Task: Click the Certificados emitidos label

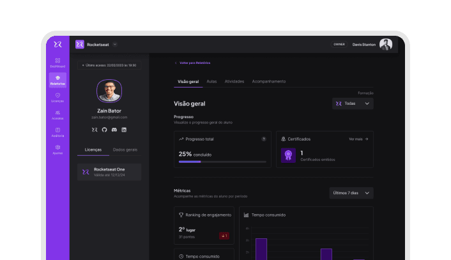Action: [x=318, y=160]
